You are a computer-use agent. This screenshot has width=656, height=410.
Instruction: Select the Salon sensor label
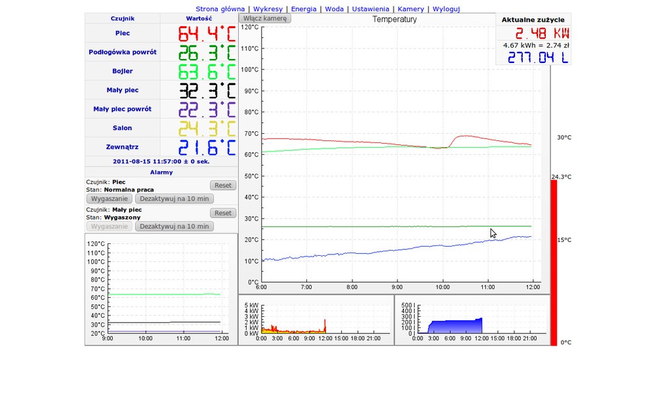(x=123, y=128)
